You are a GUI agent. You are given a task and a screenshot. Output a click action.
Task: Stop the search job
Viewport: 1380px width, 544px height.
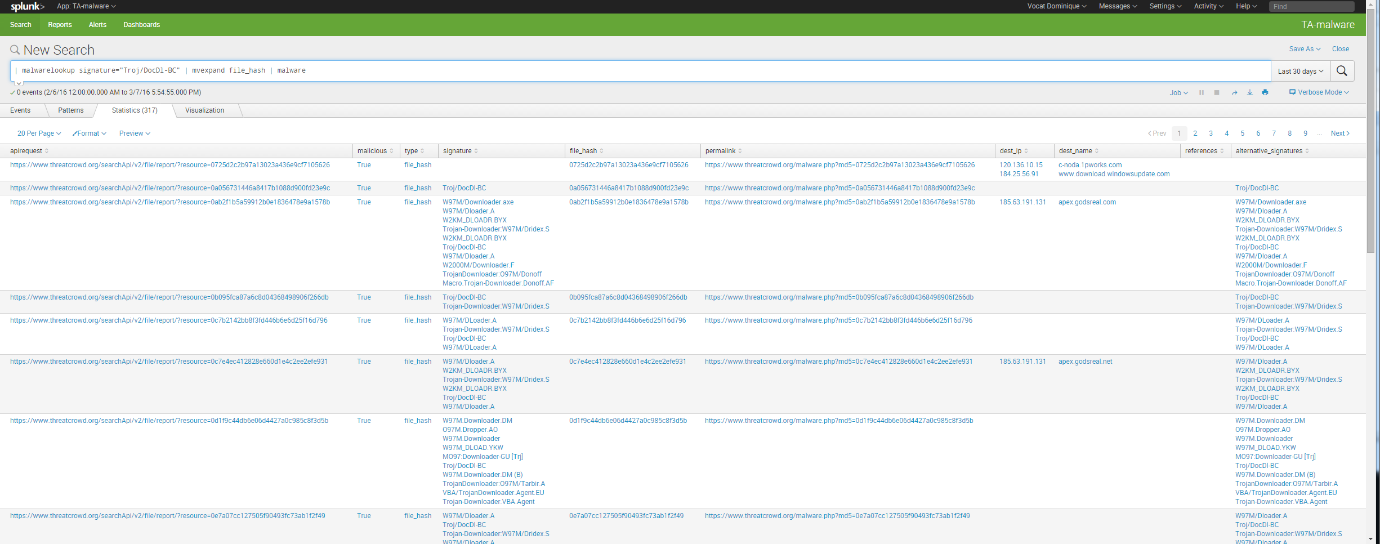[1217, 93]
